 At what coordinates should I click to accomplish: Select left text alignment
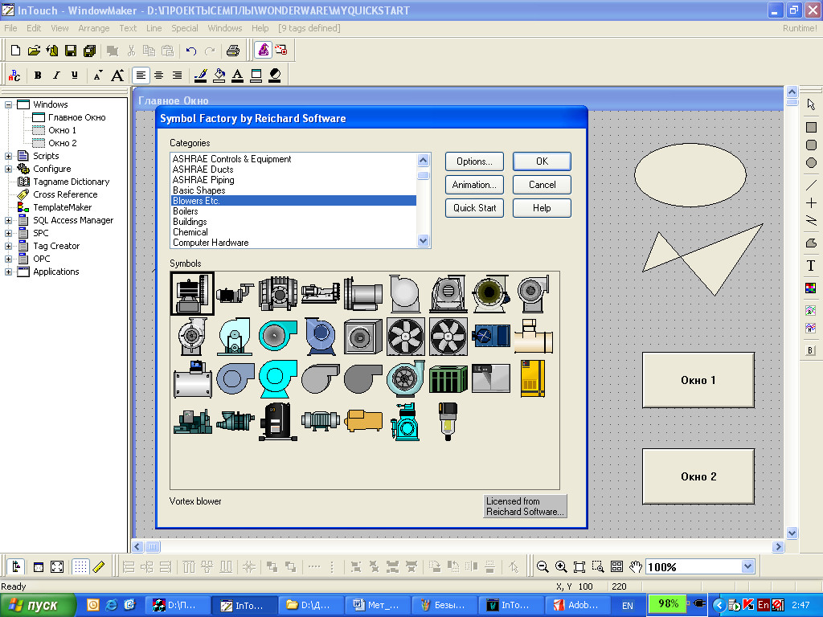[141, 75]
